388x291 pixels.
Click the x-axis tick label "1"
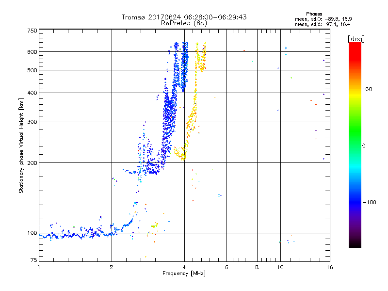tap(39, 267)
